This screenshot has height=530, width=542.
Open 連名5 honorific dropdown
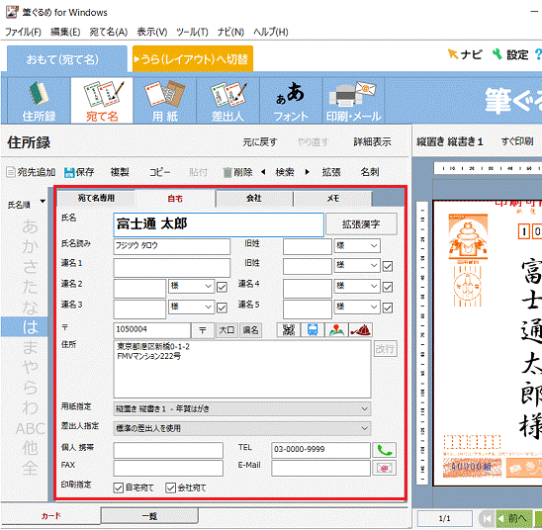pyautogui.click(x=357, y=307)
